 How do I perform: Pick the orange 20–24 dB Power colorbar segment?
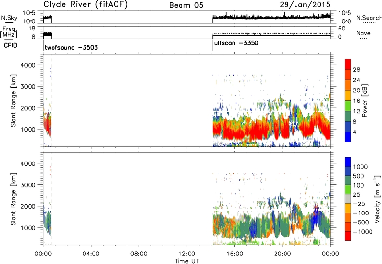coord(348,85)
